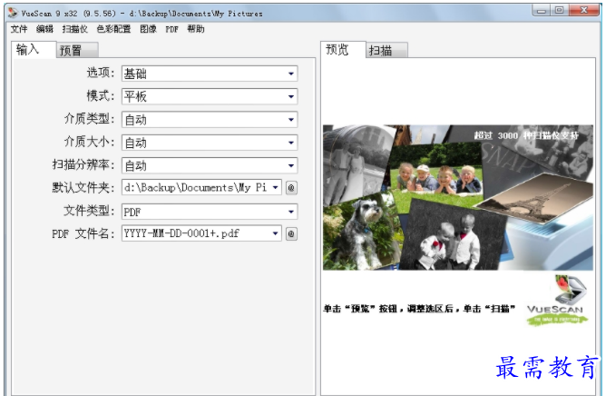Open the 扫描仪 menu
Image resolution: width=606 pixels, height=396 pixels.
(x=75, y=29)
